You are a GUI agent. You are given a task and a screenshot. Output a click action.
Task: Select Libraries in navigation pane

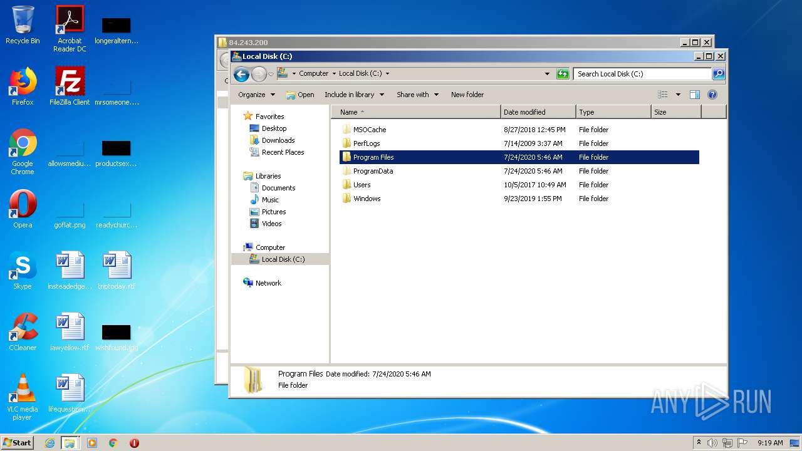(x=268, y=176)
